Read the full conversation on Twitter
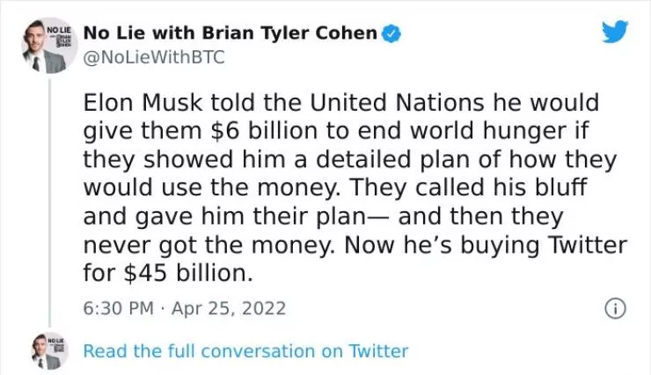The height and width of the screenshot is (375, 651). (x=245, y=351)
